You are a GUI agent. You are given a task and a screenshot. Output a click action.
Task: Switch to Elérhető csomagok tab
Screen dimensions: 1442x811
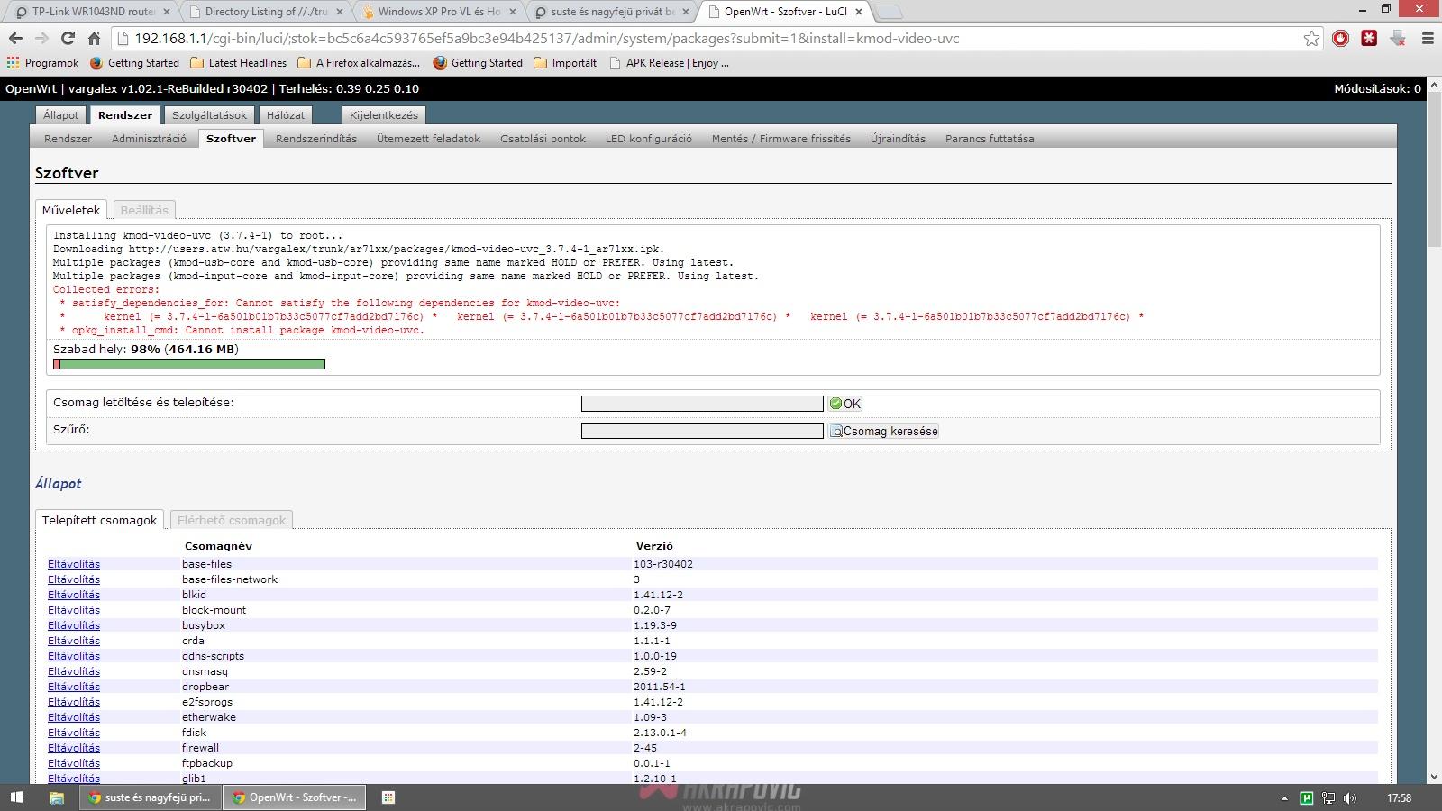[x=232, y=520]
